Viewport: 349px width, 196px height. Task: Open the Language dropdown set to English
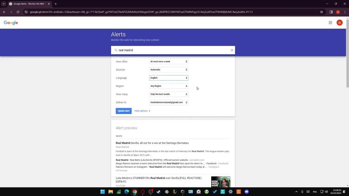[169, 78]
